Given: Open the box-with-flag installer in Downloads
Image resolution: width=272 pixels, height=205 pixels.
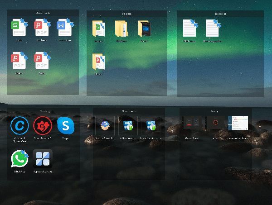Looking at the screenshot, I should click(x=105, y=125).
